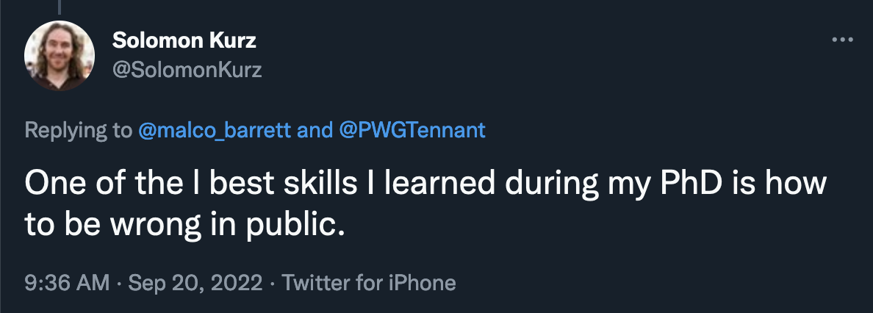Click the Sep 20, 2022 date
The image size is (873, 313).
(x=195, y=283)
